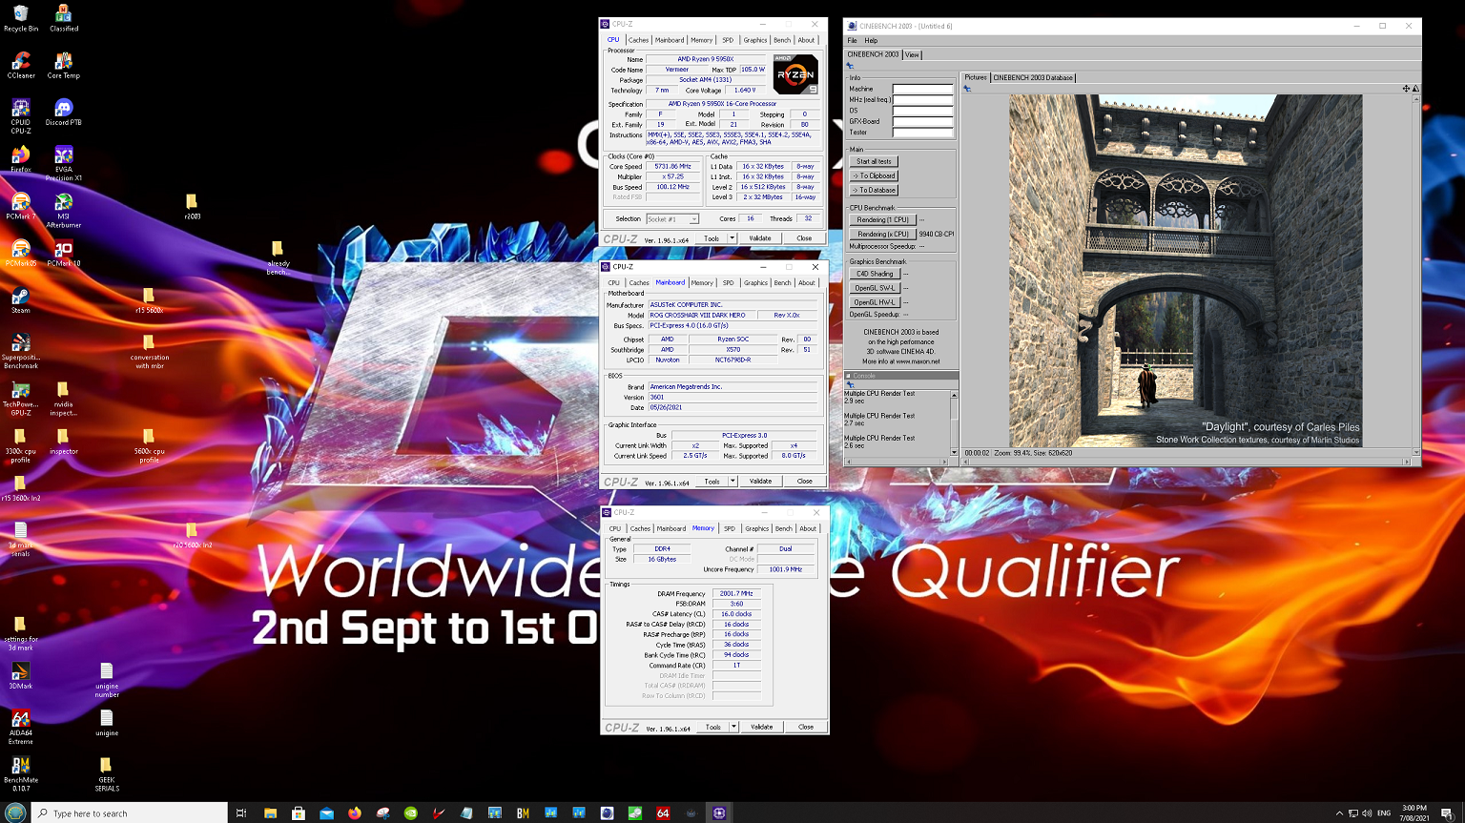Launch CCleaner from the desktop

(21, 65)
